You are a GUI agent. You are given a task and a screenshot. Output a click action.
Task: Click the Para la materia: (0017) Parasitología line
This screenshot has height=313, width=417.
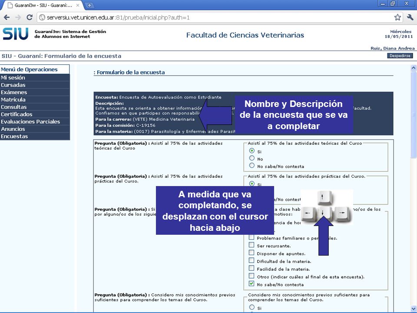165,131
